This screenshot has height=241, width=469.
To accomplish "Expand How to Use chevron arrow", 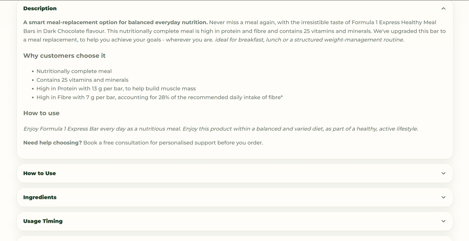I will tap(444, 173).
